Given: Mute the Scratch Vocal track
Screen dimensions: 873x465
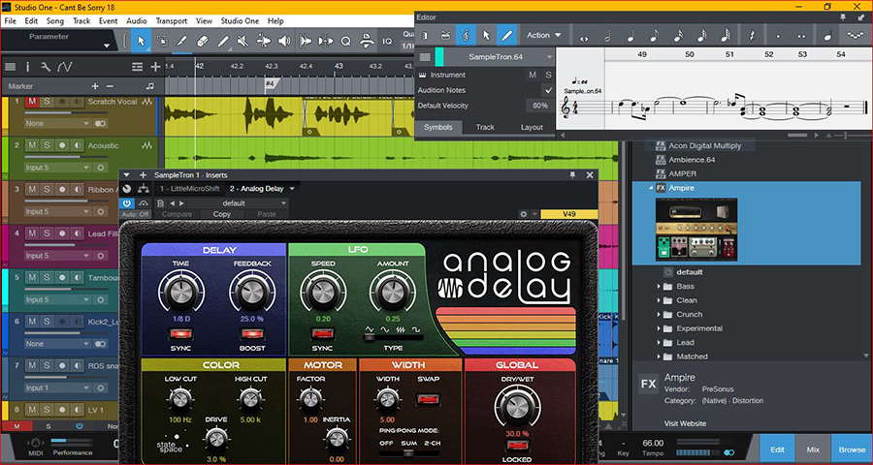Looking at the screenshot, I should point(32,102).
